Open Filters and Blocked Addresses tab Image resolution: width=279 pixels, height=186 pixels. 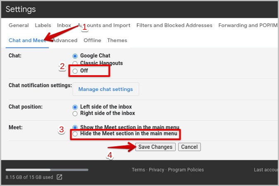[x=174, y=25]
